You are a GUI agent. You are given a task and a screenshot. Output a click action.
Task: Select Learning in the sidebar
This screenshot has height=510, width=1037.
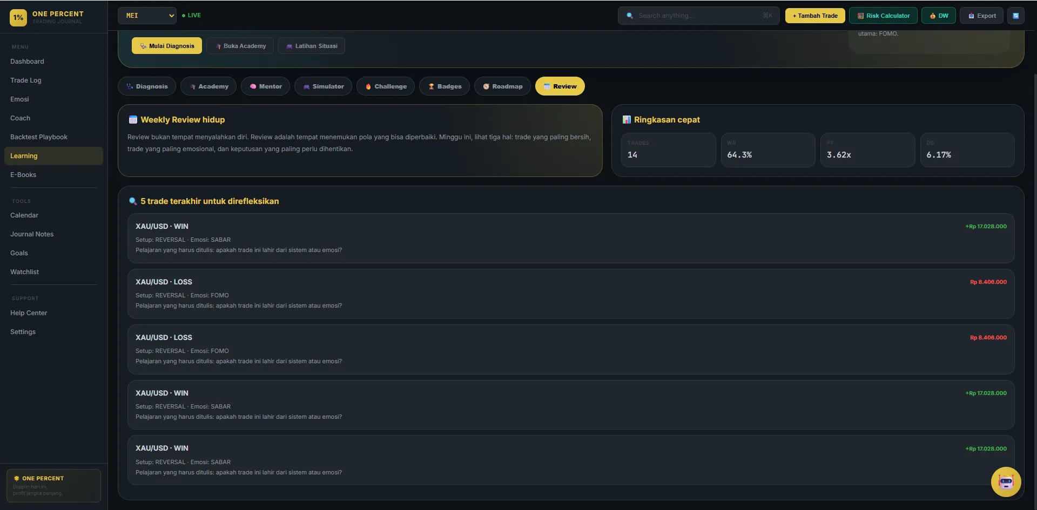pyautogui.click(x=53, y=156)
